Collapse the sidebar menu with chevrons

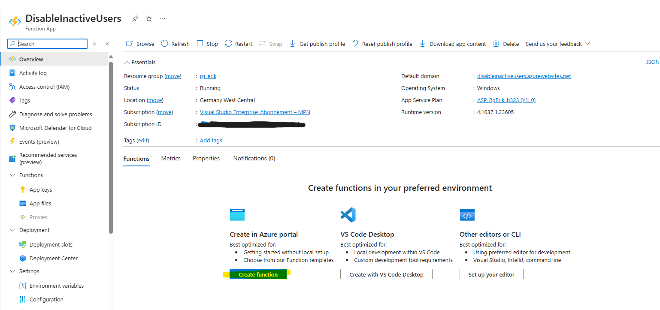(107, 44)
